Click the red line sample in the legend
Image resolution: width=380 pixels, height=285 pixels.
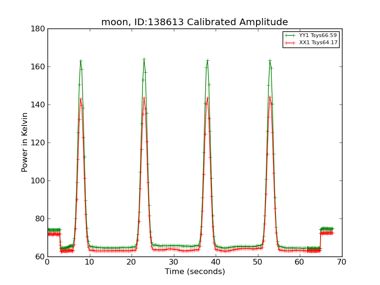pos(290,43)
